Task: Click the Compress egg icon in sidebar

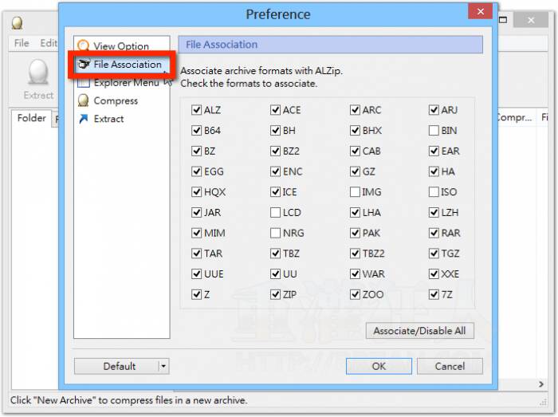Action: pyautogui.click(x=83, y=100)
